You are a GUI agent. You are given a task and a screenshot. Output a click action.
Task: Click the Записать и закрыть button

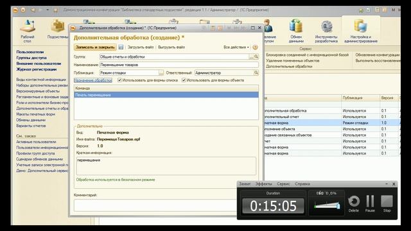[x=95, y=47]
